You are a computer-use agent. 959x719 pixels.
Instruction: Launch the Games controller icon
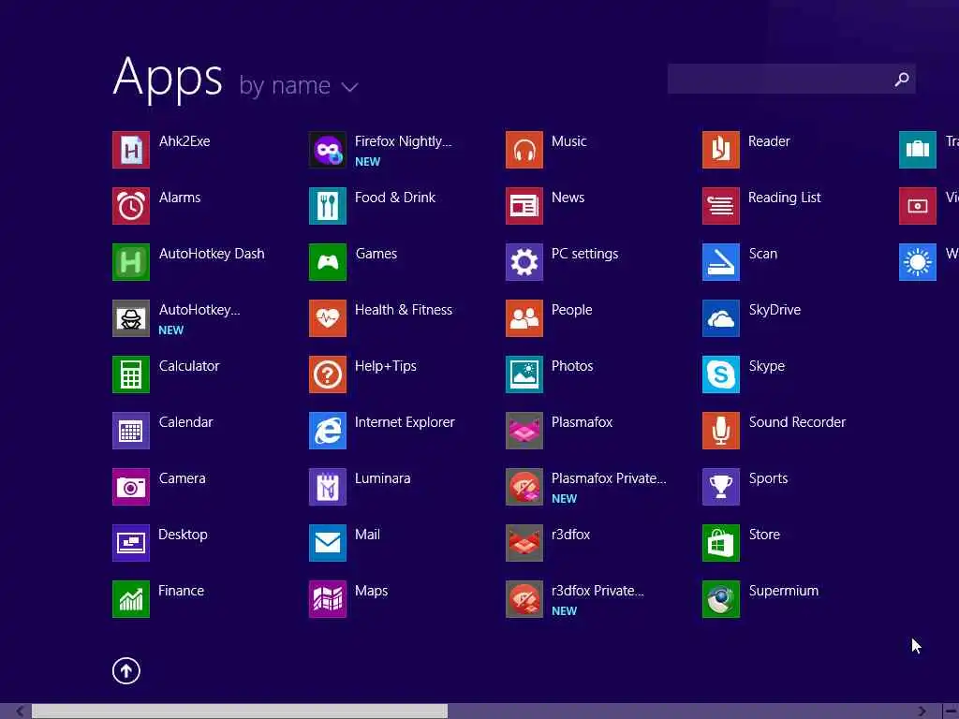tap(328, 262)
